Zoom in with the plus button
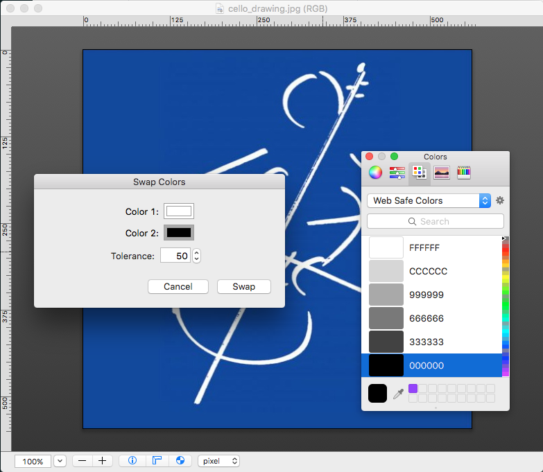The image size is (543, 472). point(102,461)
